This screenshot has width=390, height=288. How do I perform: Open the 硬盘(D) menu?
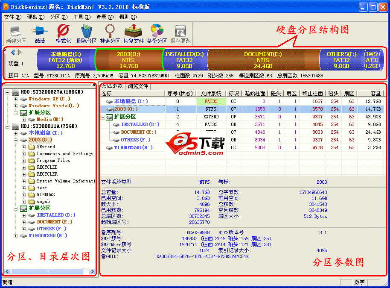(35, 17)
